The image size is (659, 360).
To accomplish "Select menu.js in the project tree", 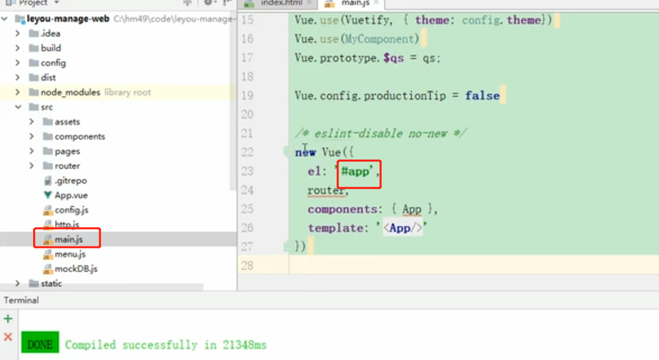I will pyautogui.click(x=70, y=254).
